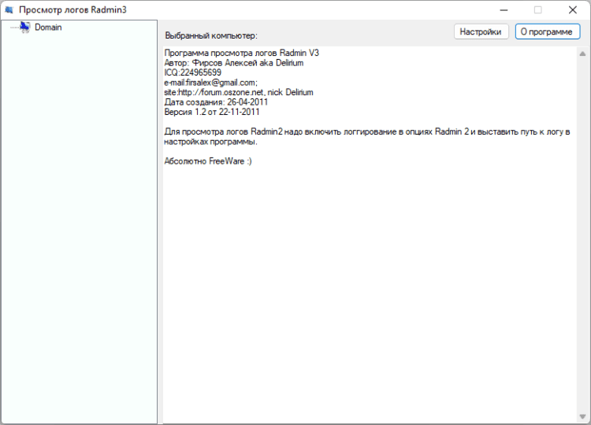This screenshot has height=425, width=591.
Task: Click the scrollbar down arrow
Action: [x=582, y=416]
